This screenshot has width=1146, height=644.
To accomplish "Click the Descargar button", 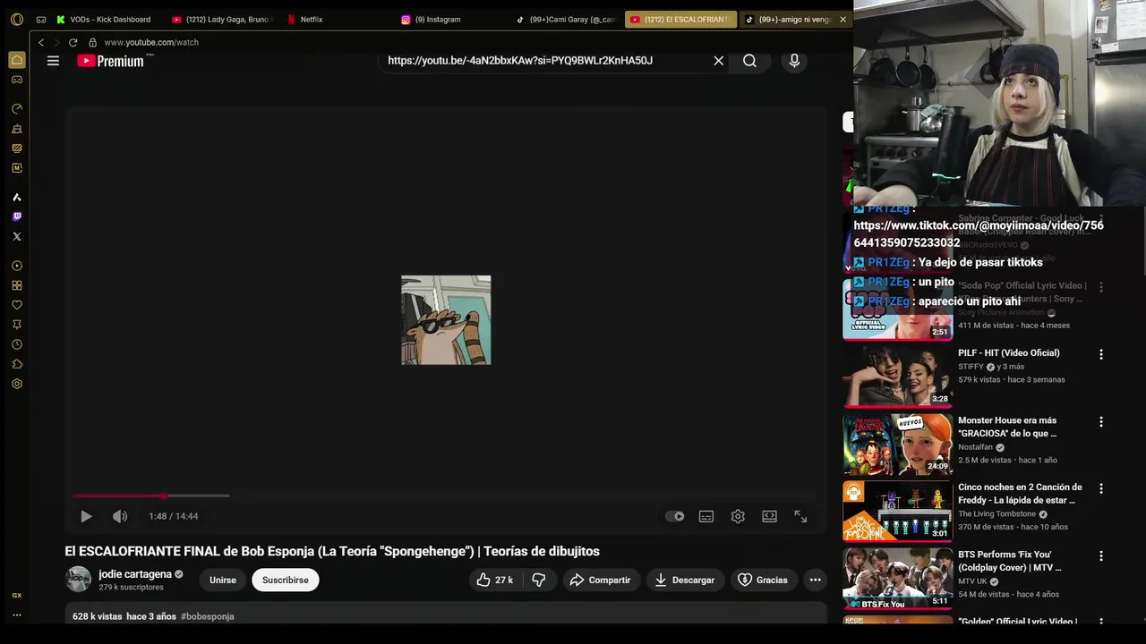I will [684, 580].
